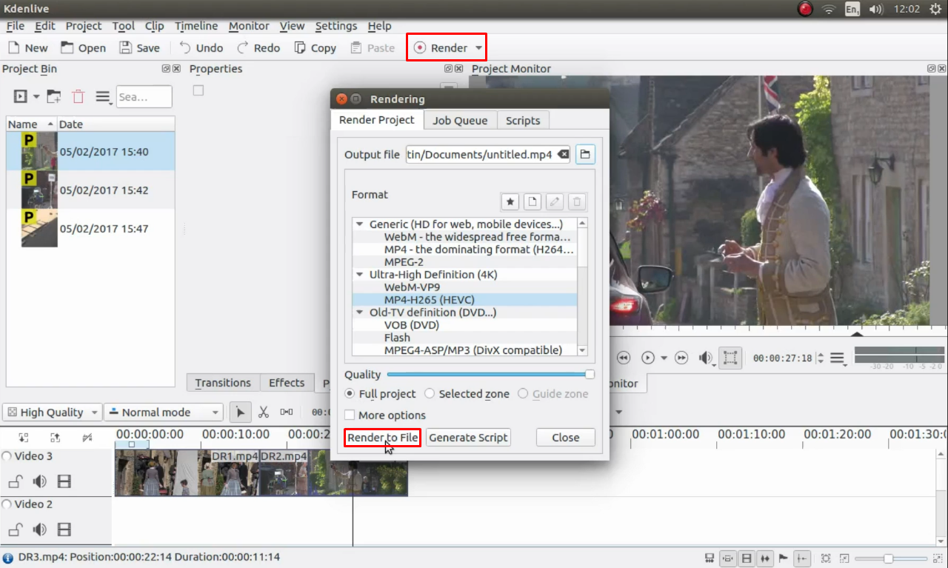Image resolution: width=948 pixels, height=568 pixels.
Task: Enable the Selected zone render option
Action: click(x=429, y=394)
